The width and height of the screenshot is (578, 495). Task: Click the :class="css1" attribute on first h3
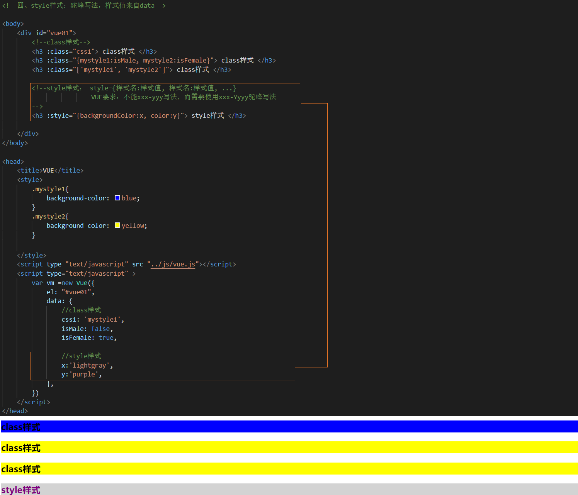pyautogui.click(x=72, y=52)
